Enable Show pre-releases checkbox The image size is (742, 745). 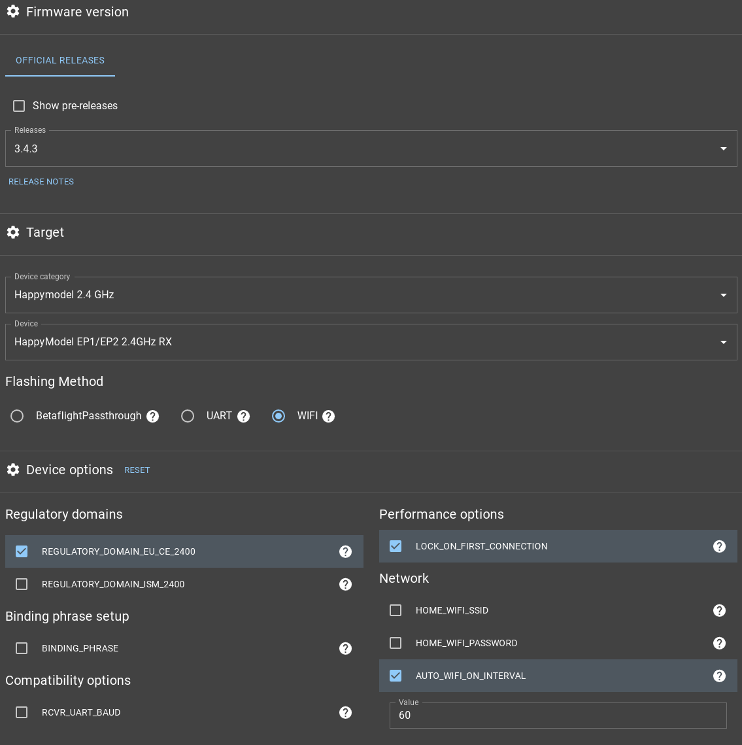tap(20, 106)
